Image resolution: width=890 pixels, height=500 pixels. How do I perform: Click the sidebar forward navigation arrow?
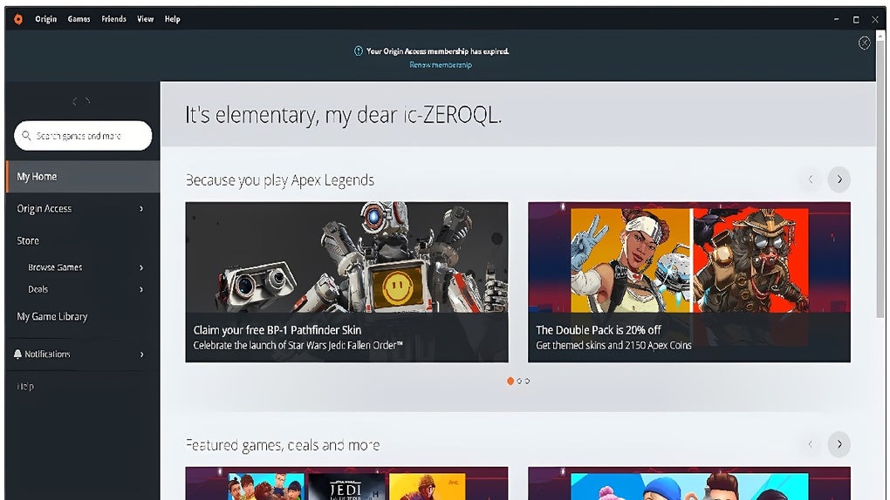click(x=88, y=102)
